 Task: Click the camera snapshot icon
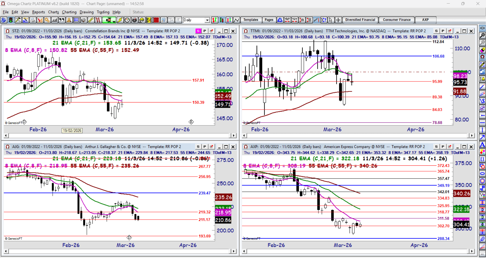click(84, 20)
